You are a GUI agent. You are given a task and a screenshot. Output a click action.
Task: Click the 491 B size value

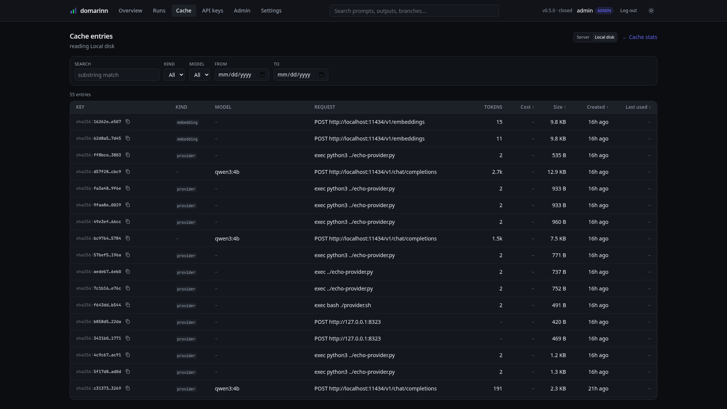[559, 305]
